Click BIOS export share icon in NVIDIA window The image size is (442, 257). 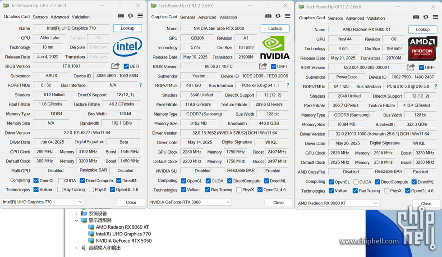[x=262, y=66]
